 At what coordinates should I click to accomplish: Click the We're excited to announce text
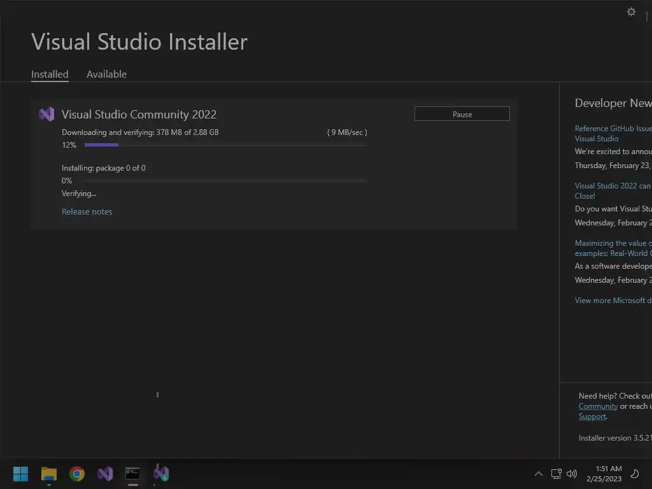point(613,152)
